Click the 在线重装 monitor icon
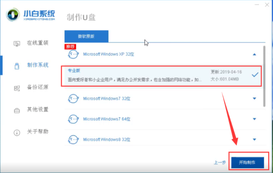273x173 pixels. point(17,44)
